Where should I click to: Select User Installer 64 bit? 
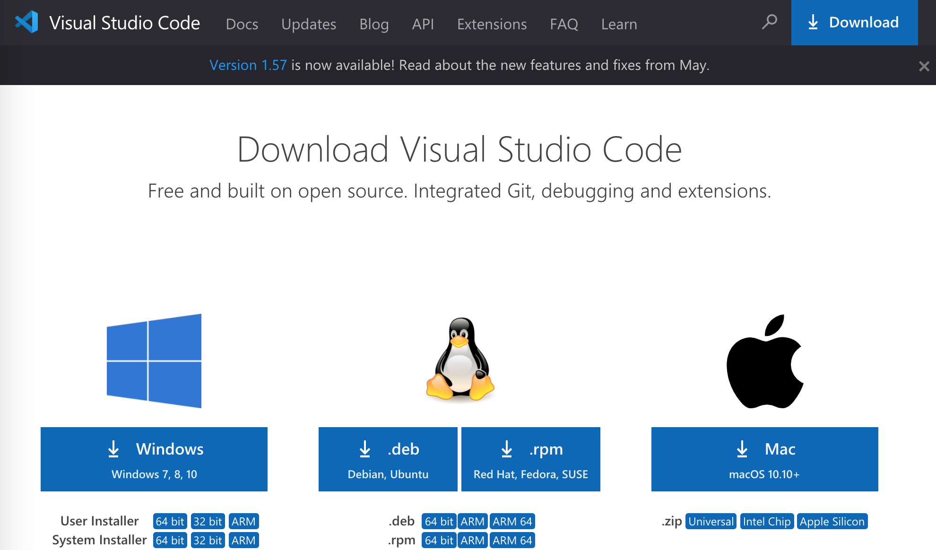[x=170, y=522]
